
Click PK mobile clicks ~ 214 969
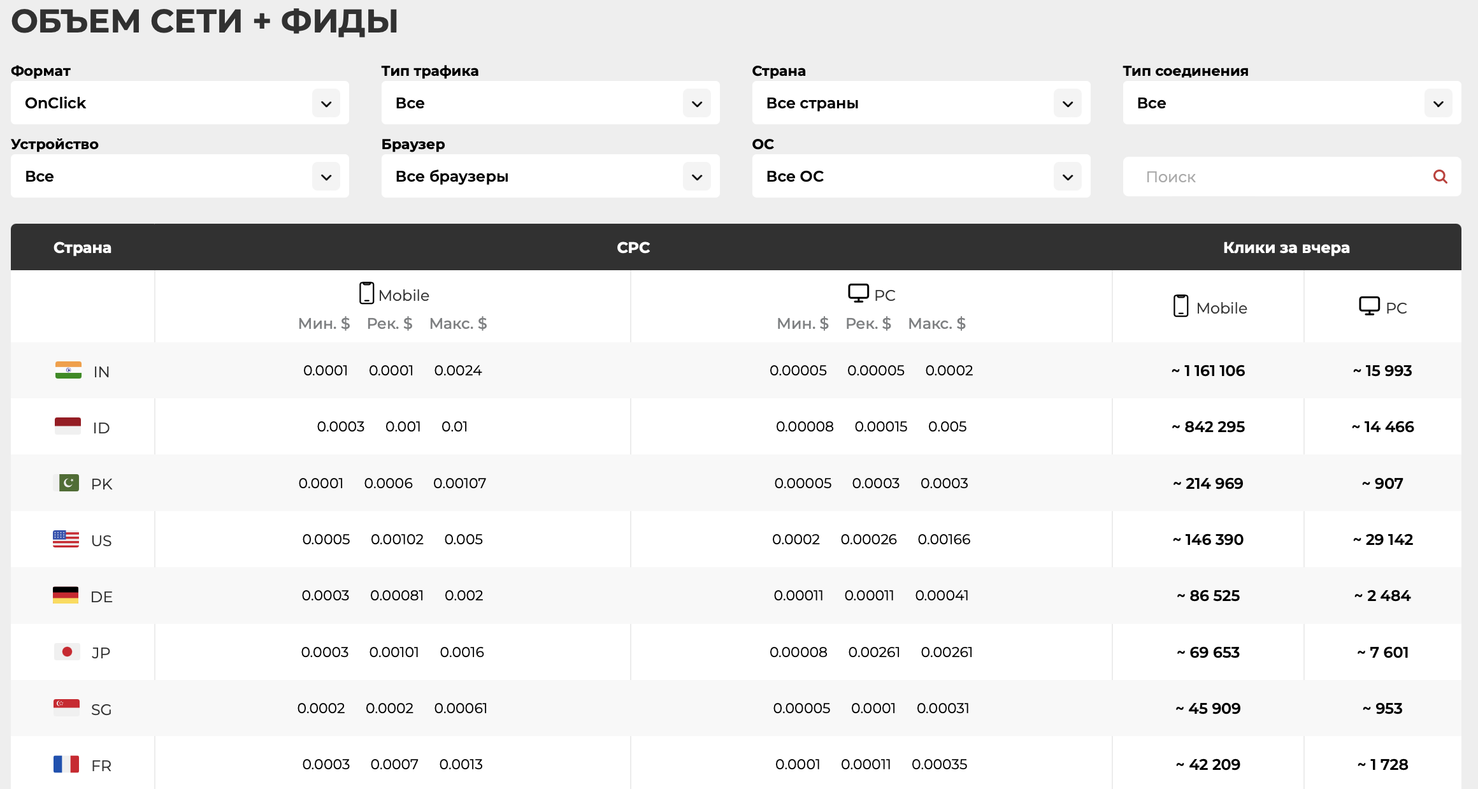click(1208, 483)
